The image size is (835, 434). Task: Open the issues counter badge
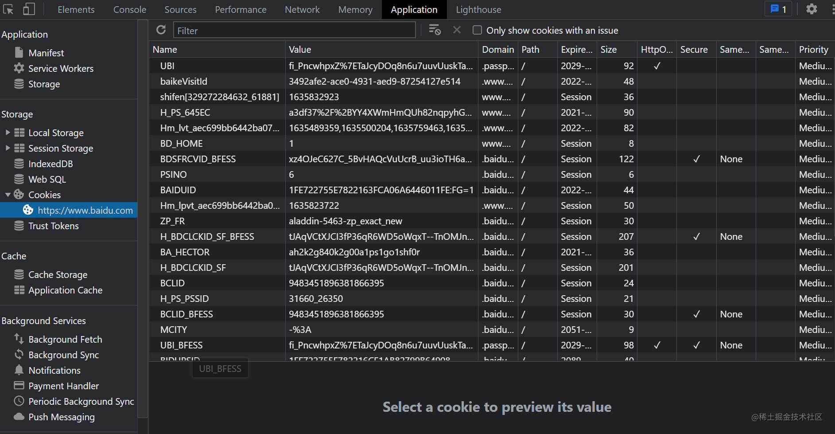(778, 9)
